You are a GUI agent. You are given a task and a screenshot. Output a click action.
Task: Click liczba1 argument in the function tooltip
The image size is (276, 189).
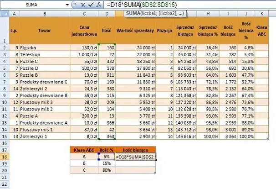point(148,13)
